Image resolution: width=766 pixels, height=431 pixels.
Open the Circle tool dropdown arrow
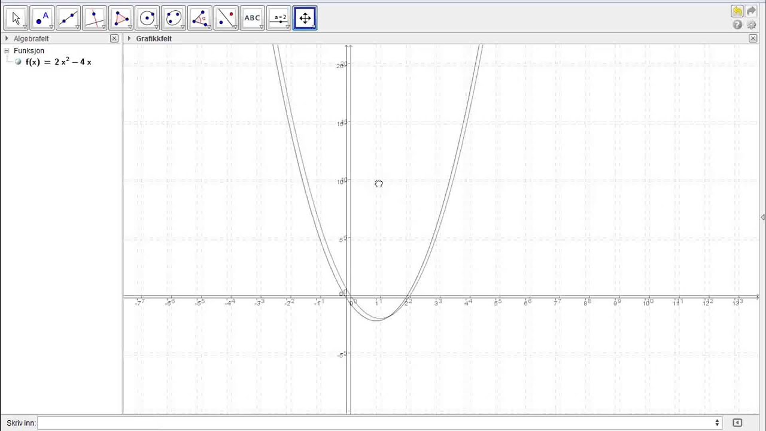pyautogui.click(x=157, y=27)
